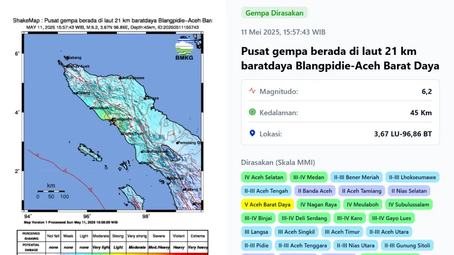Pick the III-IV Binjai chip
Screen dimensions: 454x255
pyautogui.click(x=258, y=218)
